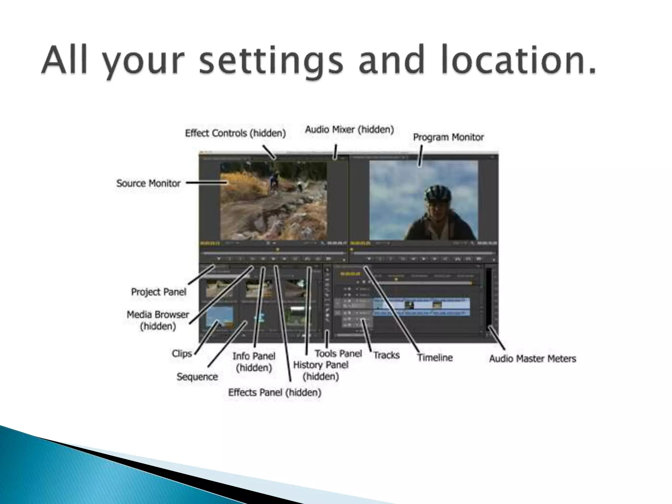
Task: Pick the Pen tool in Tools Panel
Action: coord(327,309)
